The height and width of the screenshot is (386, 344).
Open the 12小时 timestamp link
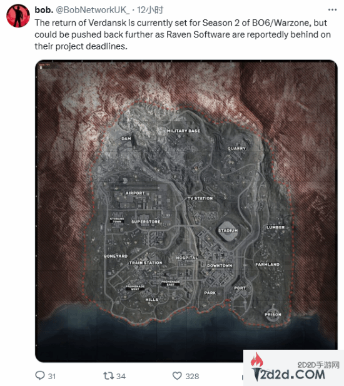[150, 10]
